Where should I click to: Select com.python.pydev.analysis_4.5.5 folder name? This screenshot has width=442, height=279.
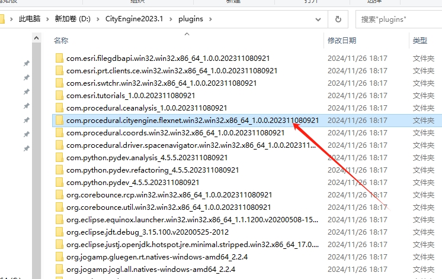point(147,157)
